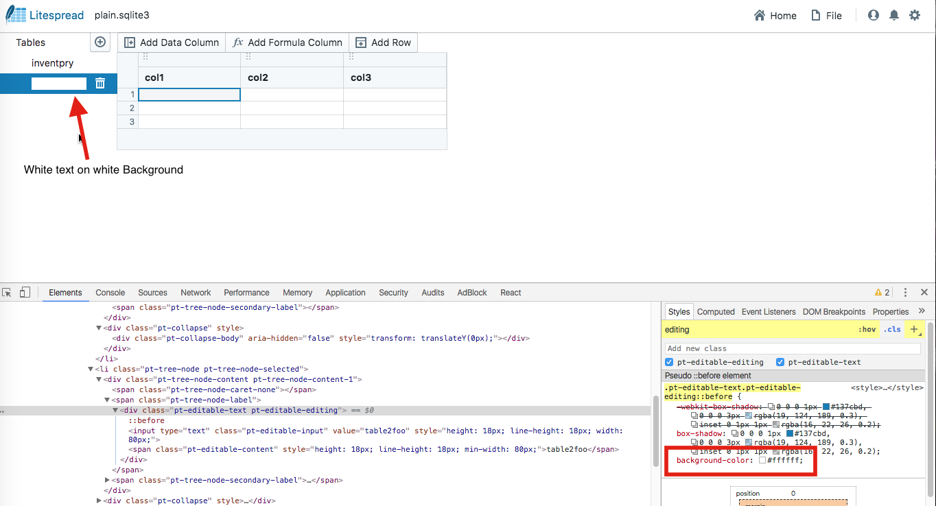Switch to the Console tab in DevTools
This screenshot has width=936, height=506.
(110, 292)
